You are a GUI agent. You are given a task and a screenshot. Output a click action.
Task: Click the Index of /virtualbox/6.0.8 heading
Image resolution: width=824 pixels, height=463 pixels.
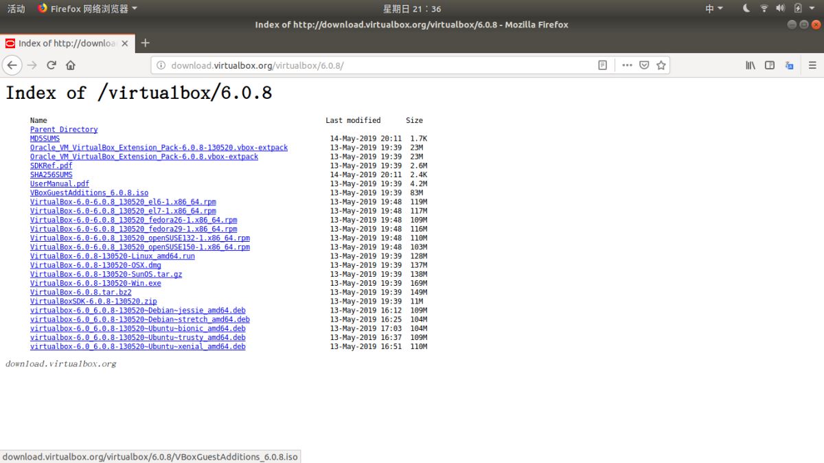coord(139,93)
